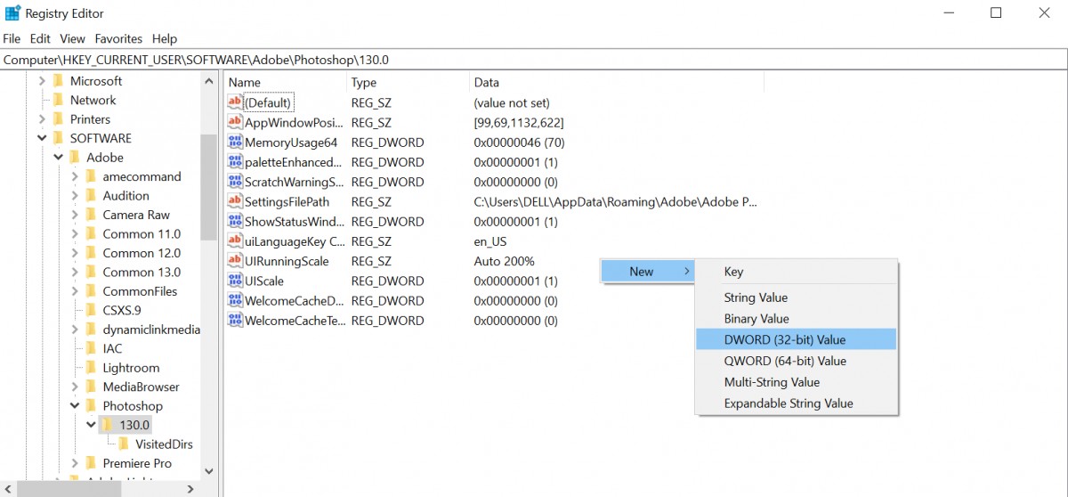This screenshot has height=497, width=1068.
Task: Click the Registry Editor app icon in title bar
Action: 12,13
